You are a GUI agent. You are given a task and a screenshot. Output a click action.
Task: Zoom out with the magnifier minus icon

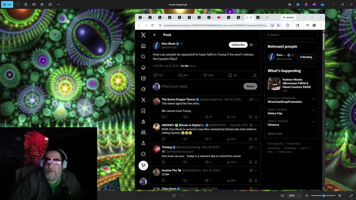[x=307, y=196]
